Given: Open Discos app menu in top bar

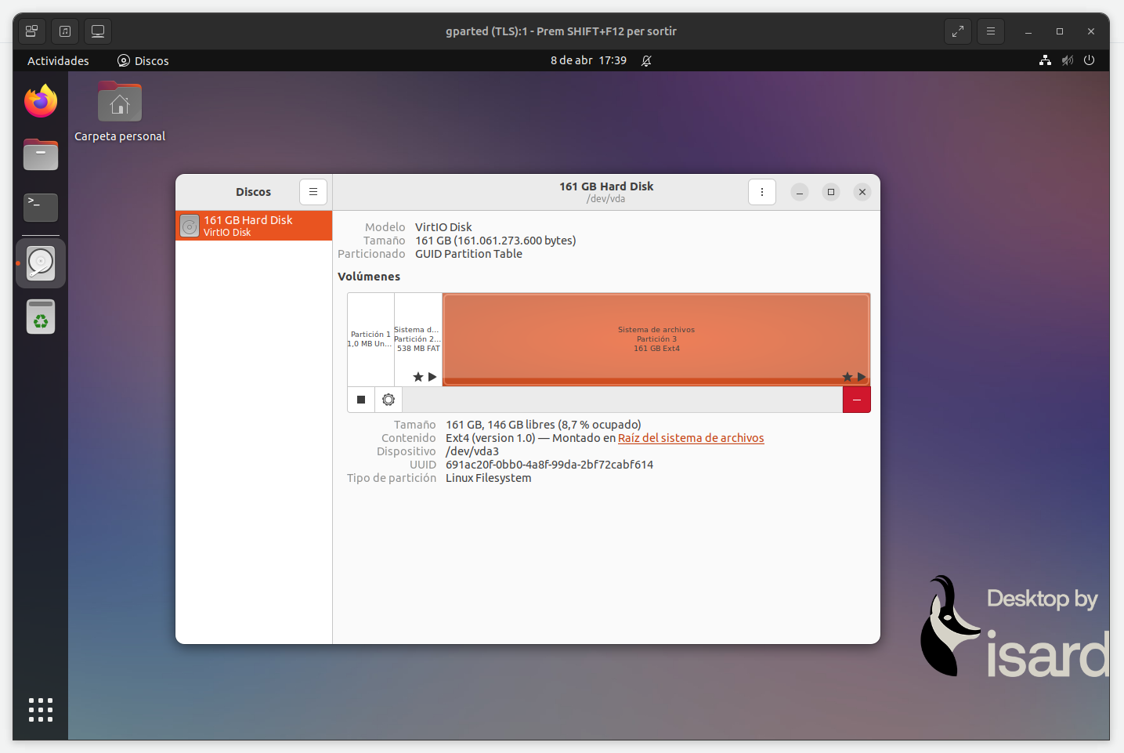Looking at the screenshot, I should tap(143, 60).
